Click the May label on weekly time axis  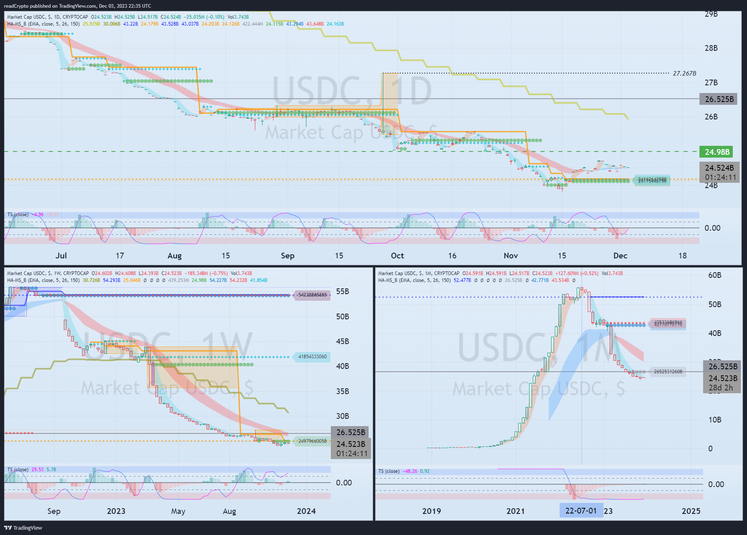[178, 511]
